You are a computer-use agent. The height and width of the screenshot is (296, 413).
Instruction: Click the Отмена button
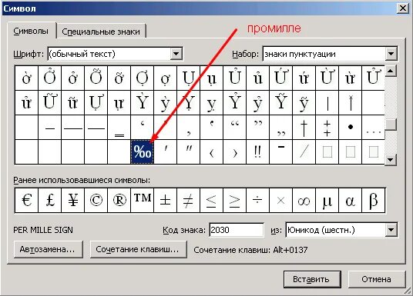[x=376, y=279]
